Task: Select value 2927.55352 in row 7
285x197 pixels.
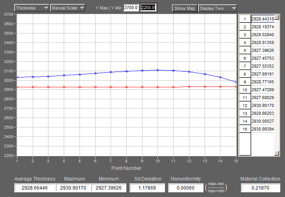Action: click(263, 66)
